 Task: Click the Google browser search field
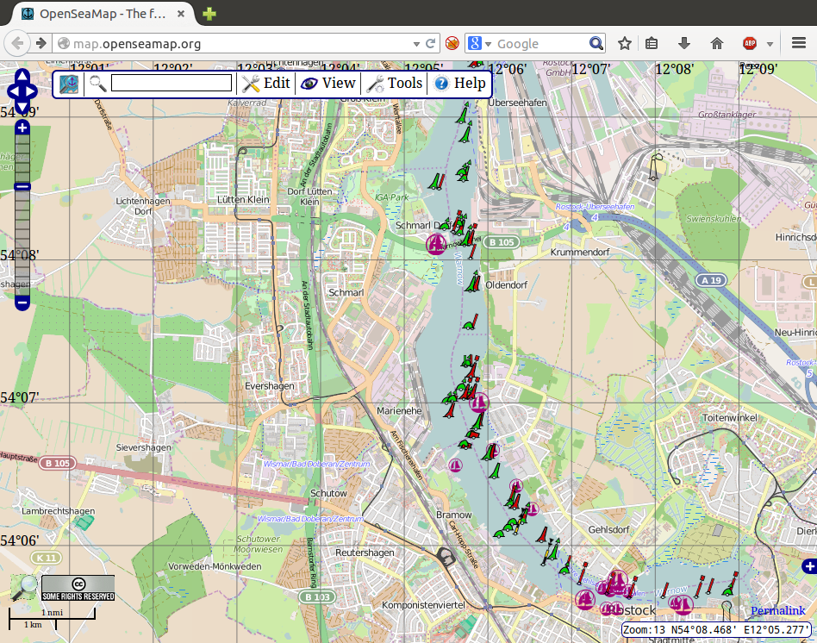click(x=540, y=44)
